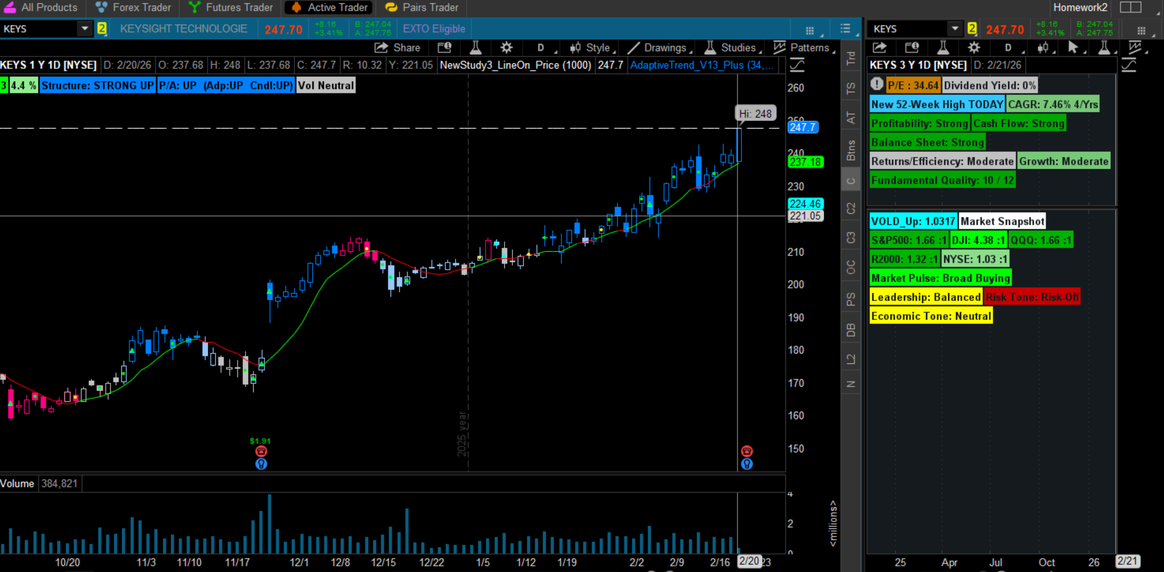Open chart grid layout selector on left
The image size is (1164, 572).
coord(810,30)
